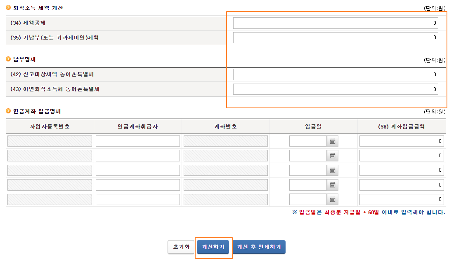
Task: Click the 퇴직소득 세액 계산 section heading
Action: click(38, 8)
